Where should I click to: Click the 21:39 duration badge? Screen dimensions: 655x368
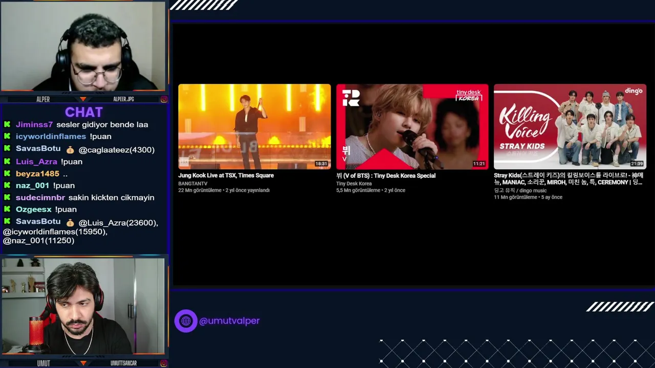tap(636, 164)
